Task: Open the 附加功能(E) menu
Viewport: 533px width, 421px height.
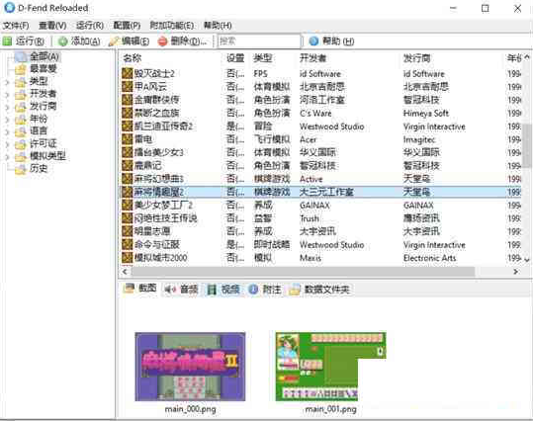Action: 172,26
